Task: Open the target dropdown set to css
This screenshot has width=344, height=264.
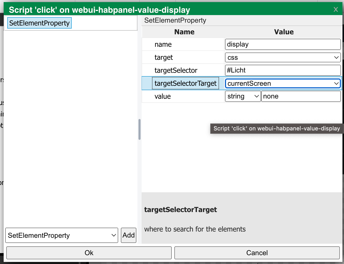Action: tap(283, 57)
